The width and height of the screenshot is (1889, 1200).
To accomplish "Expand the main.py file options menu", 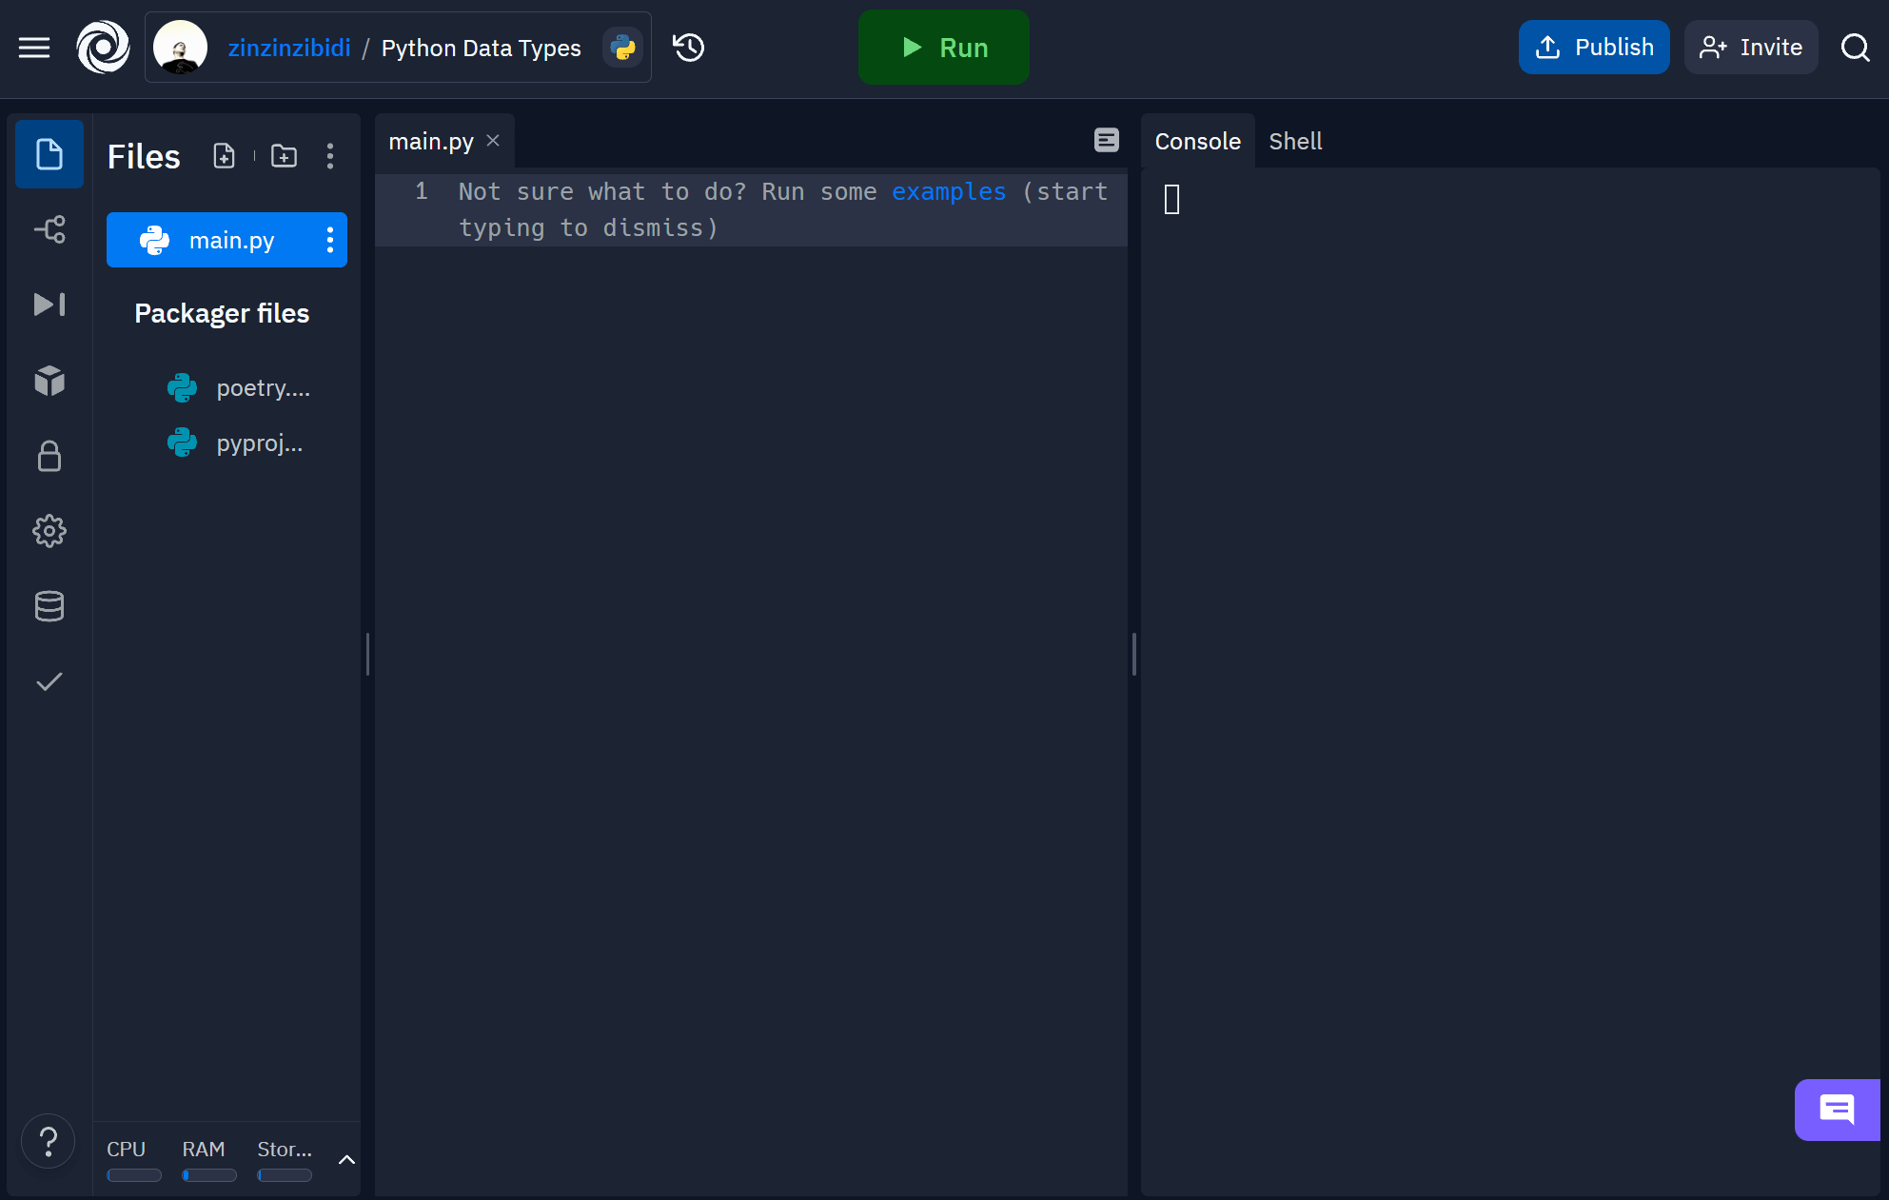I will click(x=330, y=240).
